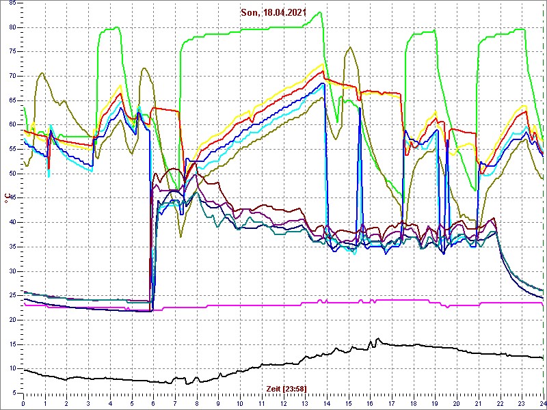This screenshot has width=547, height=410.
Task: Click hour 1 on the time axis
Action: pos(45,404)
